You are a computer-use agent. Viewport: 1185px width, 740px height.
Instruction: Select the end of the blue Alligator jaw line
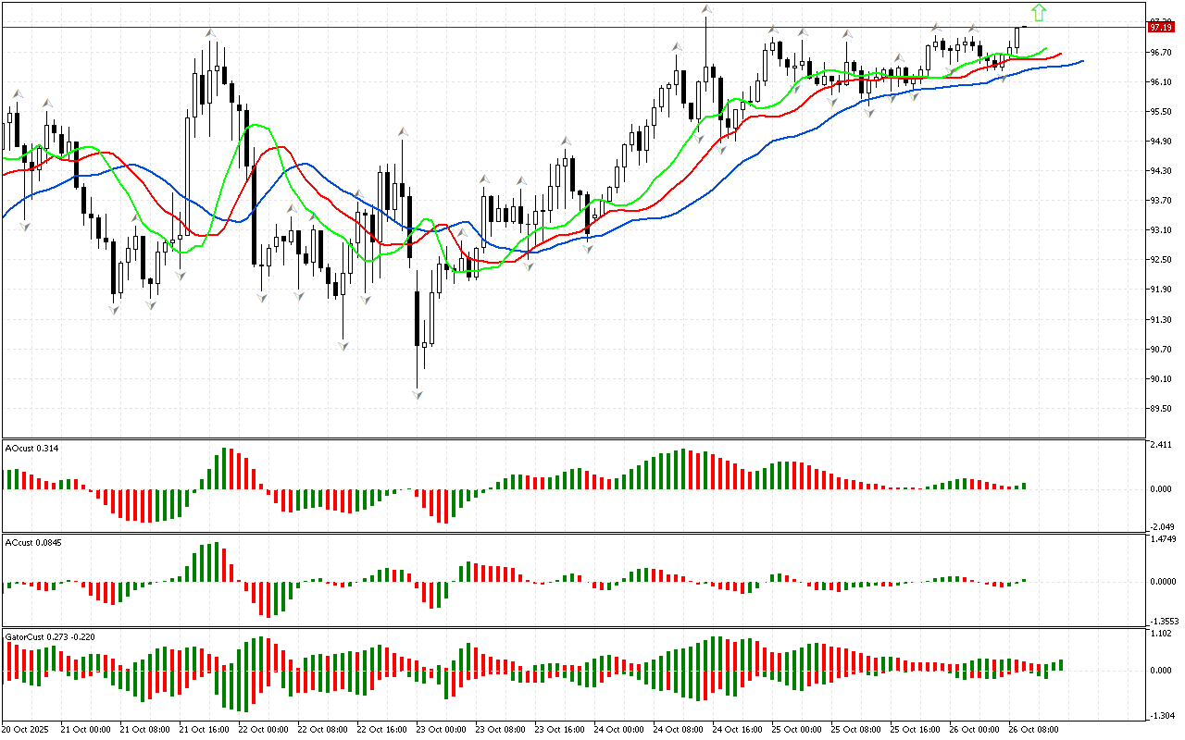point(1082,61)
